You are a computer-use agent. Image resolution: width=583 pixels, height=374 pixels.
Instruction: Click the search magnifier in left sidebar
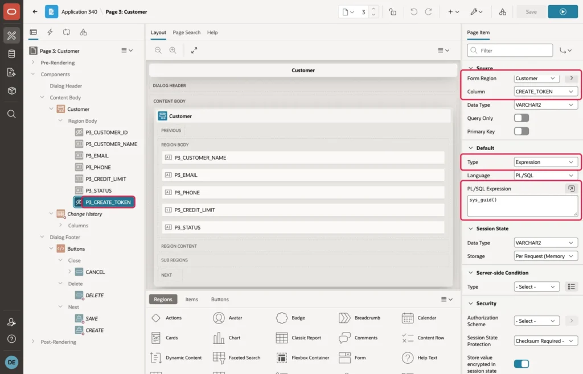pos(11,114)
